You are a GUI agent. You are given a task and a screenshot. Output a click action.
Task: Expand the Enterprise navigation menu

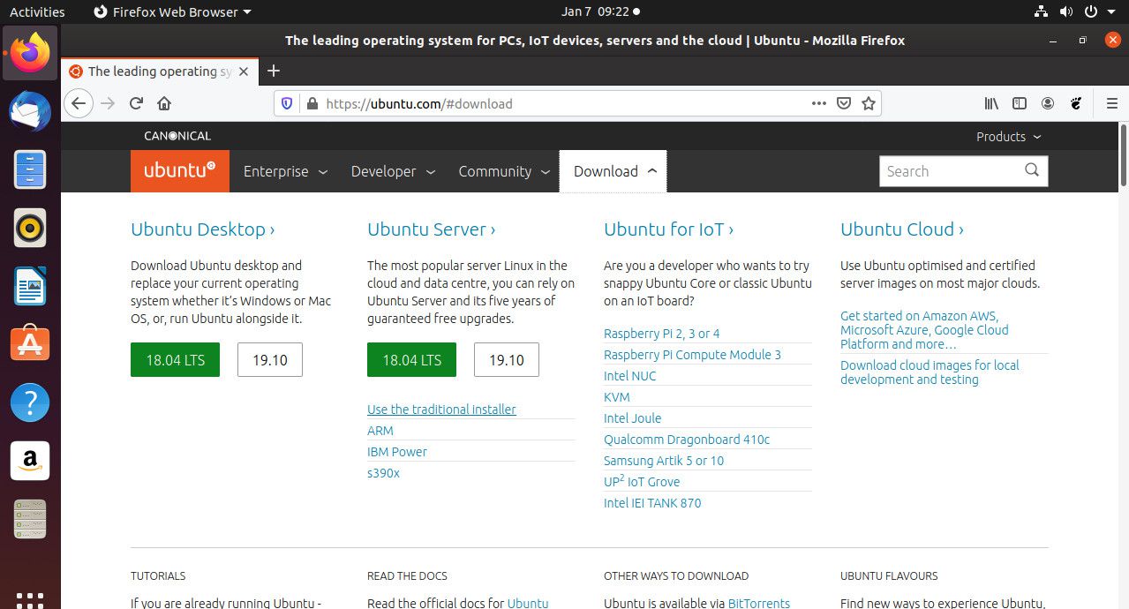(x=285, y=171)
